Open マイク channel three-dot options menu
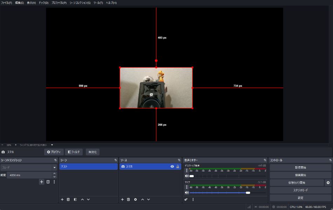The width and height of the screenshot is (333, 210). (x=186, y=187)
